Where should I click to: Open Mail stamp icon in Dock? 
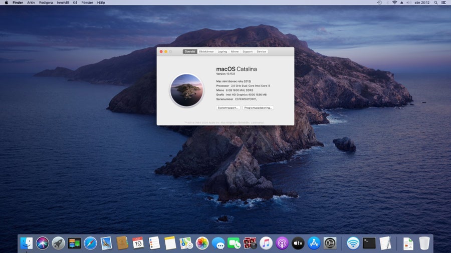tap(106, 243)
